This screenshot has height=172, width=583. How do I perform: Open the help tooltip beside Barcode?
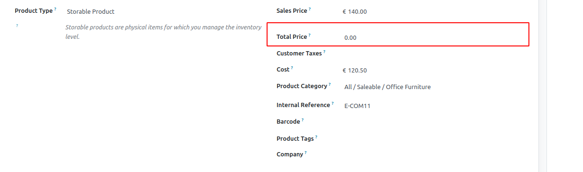click(303, 120)
